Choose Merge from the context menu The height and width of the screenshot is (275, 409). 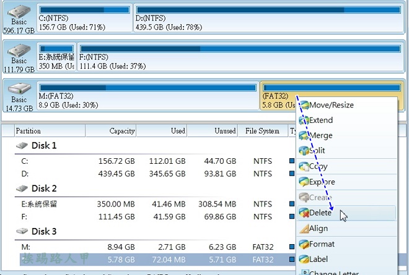point(346,135)
